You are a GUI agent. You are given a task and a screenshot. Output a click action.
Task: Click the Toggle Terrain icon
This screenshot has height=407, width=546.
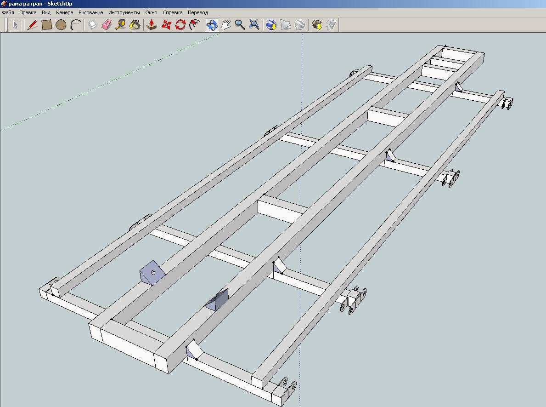click(x=286, y=25)
